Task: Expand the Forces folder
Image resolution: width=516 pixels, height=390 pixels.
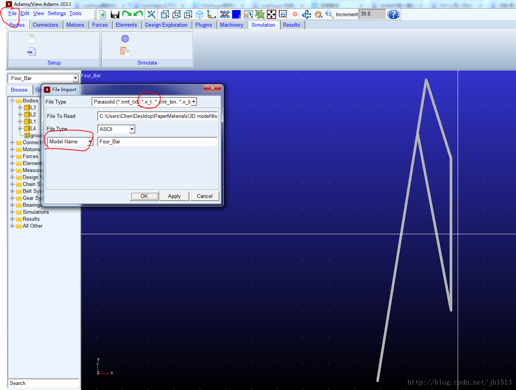Action: tap(12, 156)
